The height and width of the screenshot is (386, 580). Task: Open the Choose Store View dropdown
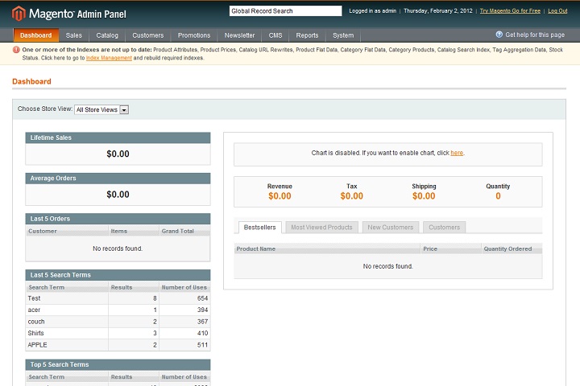(101, 109)
